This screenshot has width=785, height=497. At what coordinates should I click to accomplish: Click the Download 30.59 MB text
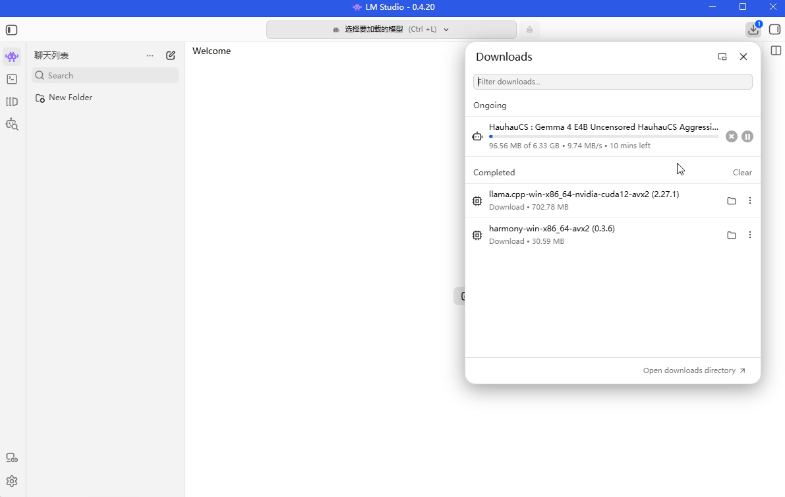click(527, 241)
